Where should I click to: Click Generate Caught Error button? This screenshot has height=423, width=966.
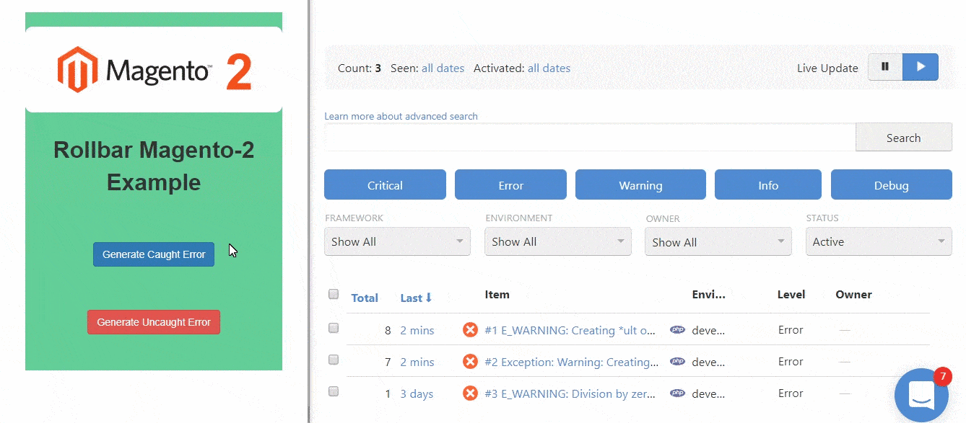154,254
